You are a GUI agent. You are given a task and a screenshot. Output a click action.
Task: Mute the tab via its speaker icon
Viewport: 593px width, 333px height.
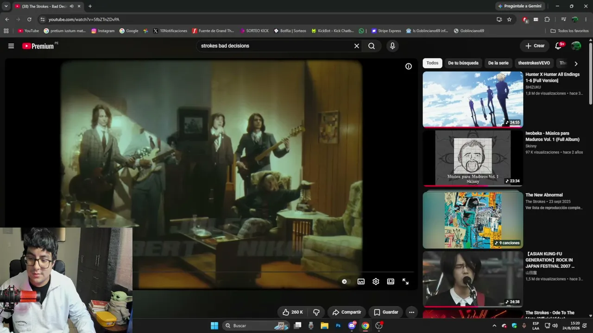point(71,6)
